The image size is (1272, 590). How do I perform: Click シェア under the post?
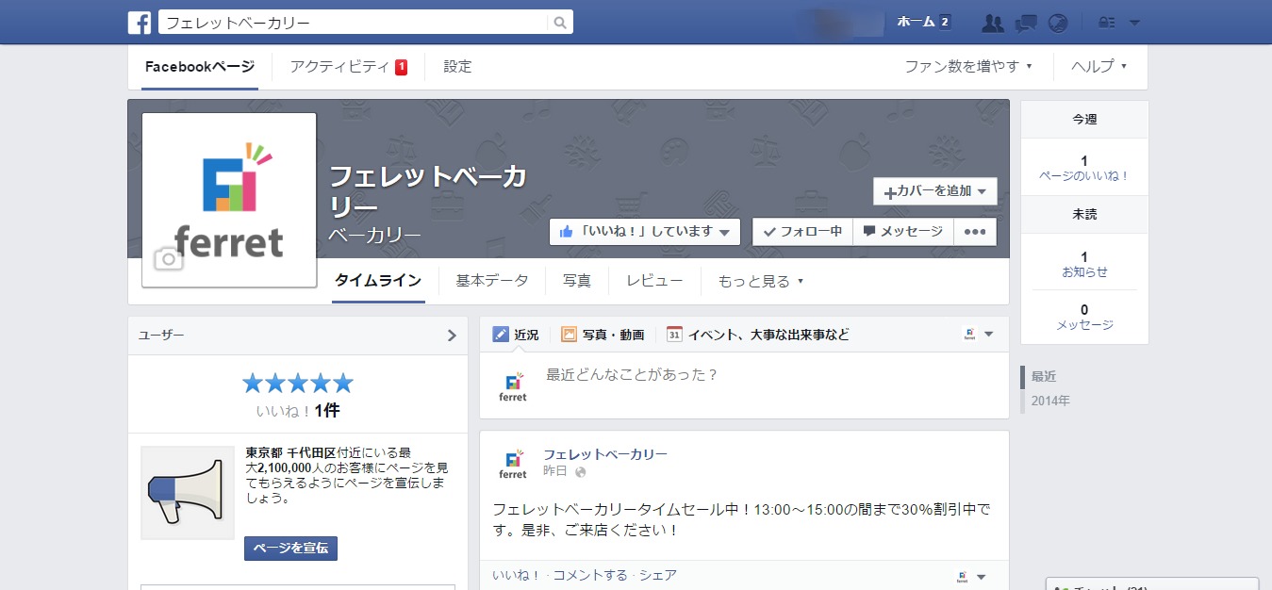tap(658, 575)
